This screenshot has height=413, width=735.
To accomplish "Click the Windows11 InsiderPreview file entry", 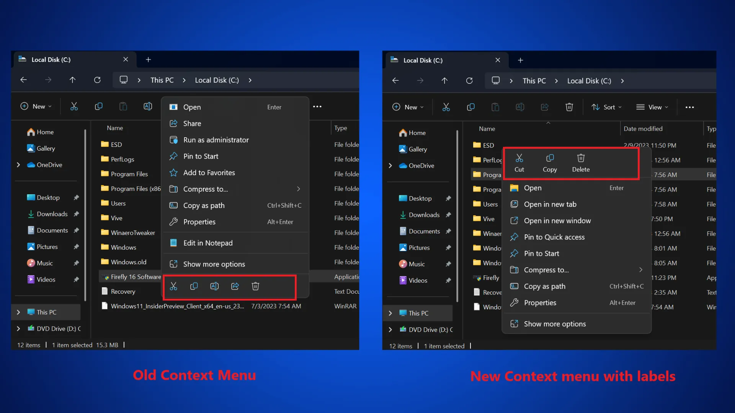I will (x=177, y=306).
